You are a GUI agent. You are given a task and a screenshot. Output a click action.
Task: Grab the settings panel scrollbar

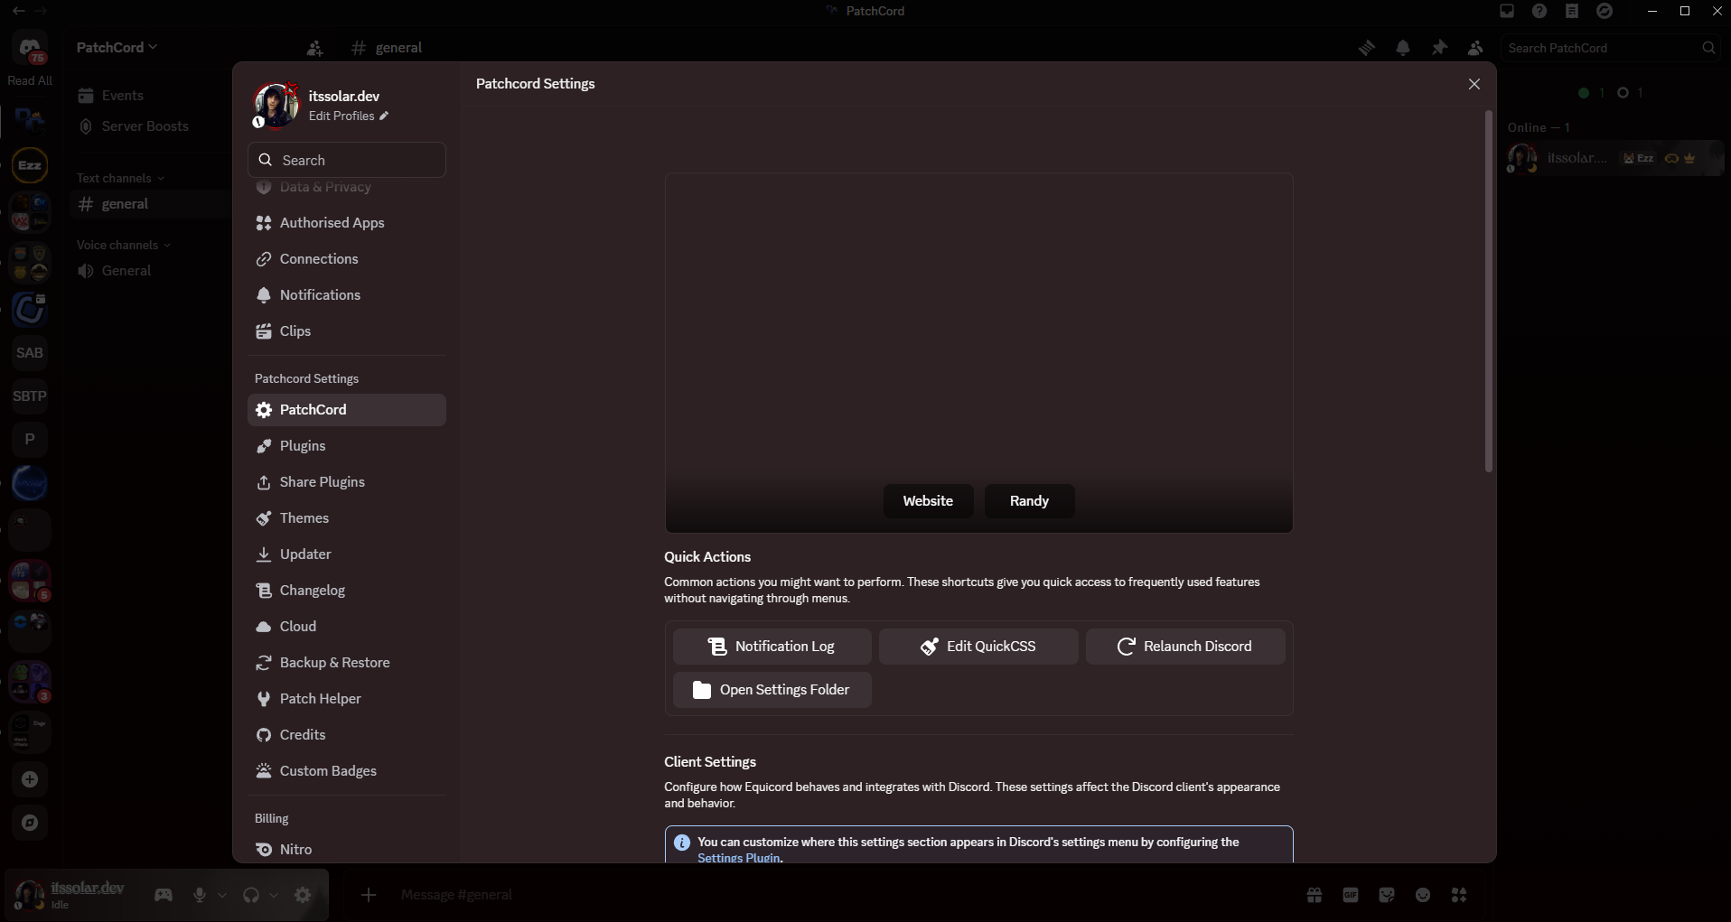pos(1488,291)
